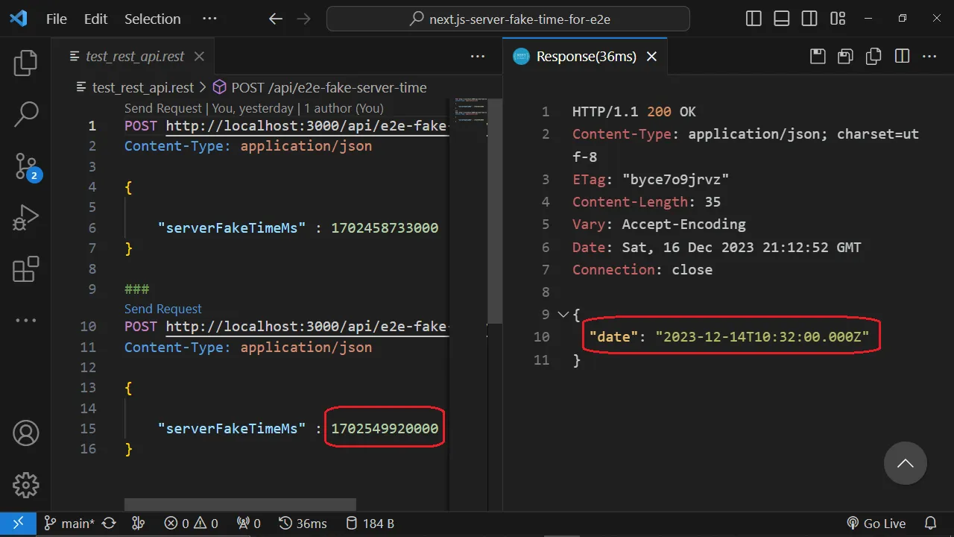The width and height of the screenshot is (954, 537).
Task: Click the Explorer icon in the activity bar
Action: pos(25,64)
